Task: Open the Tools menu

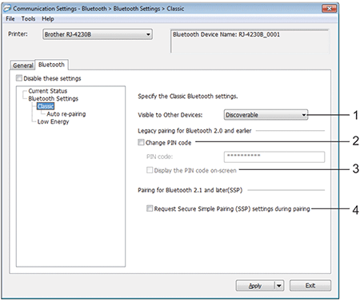Action: [28, 19]
